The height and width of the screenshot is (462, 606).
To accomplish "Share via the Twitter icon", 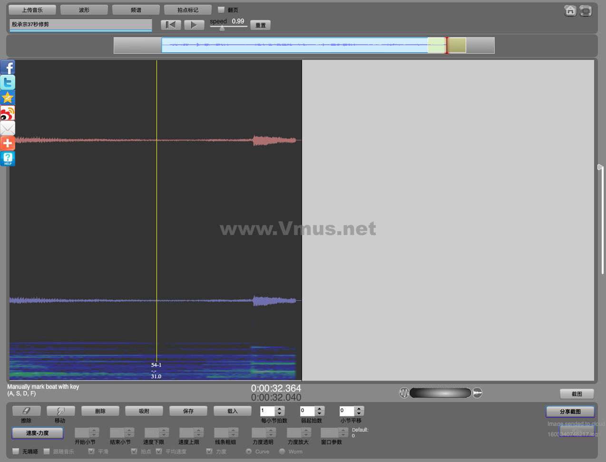I will click(8, 83).
